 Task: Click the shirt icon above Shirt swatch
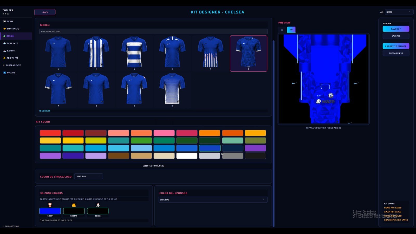[x=50, y=205]
